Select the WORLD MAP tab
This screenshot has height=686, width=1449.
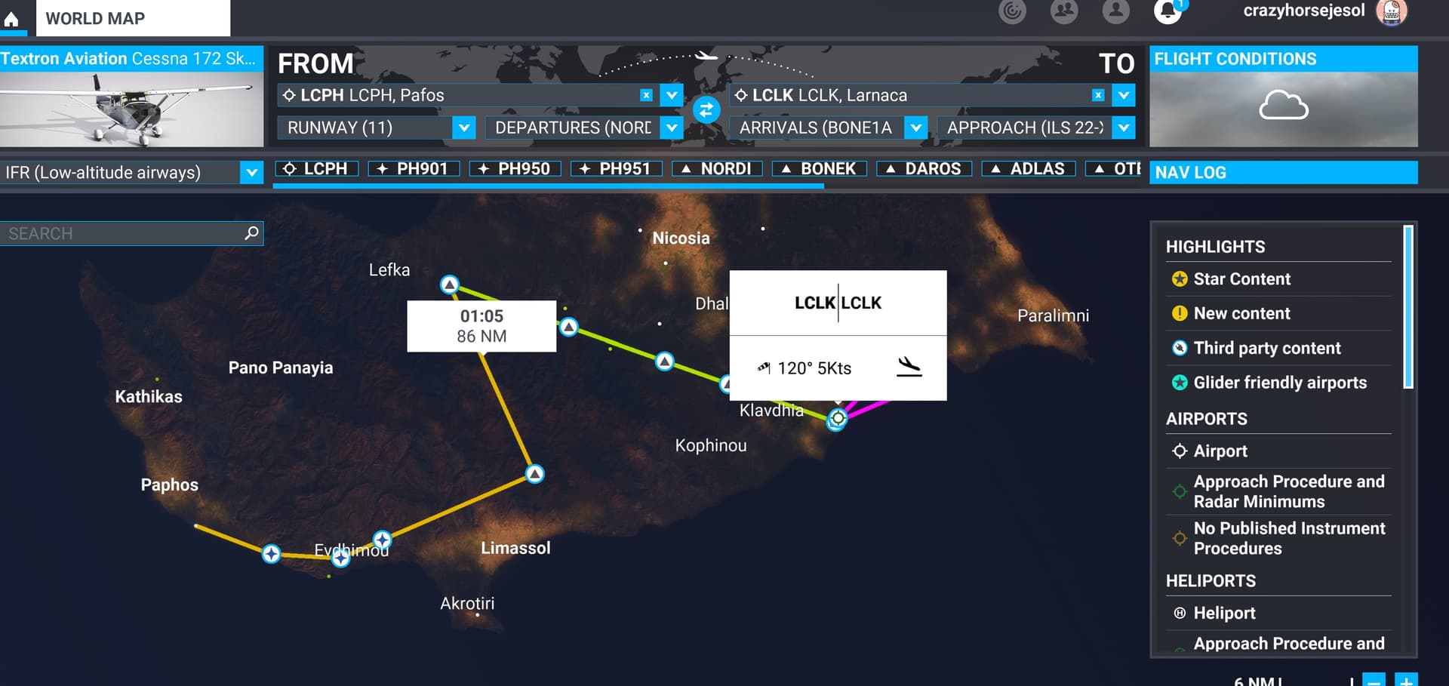tap(133, 18)
